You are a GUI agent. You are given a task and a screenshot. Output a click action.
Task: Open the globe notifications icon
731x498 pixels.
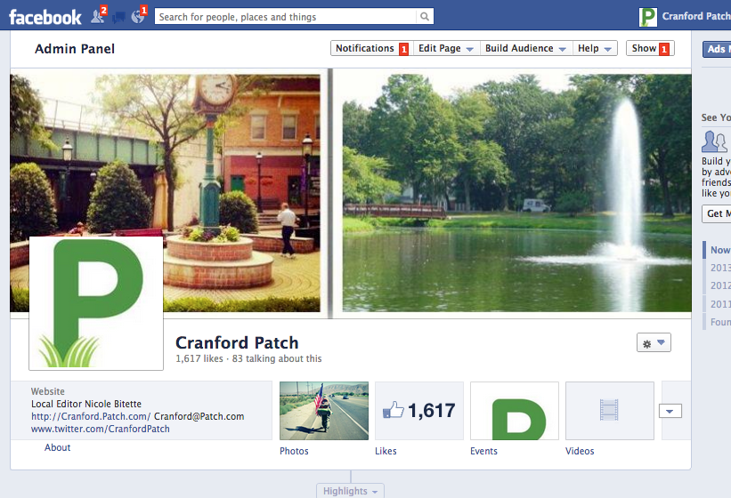[139, 16]
